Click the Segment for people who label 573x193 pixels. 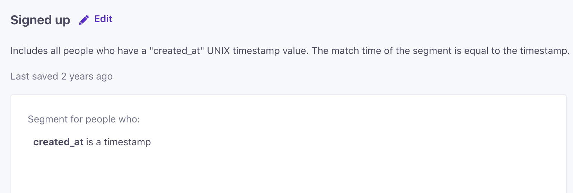[x=84, y=119]
